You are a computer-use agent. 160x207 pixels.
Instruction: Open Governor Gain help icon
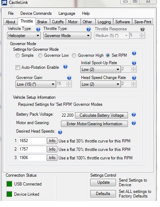[x=69, y=78]
